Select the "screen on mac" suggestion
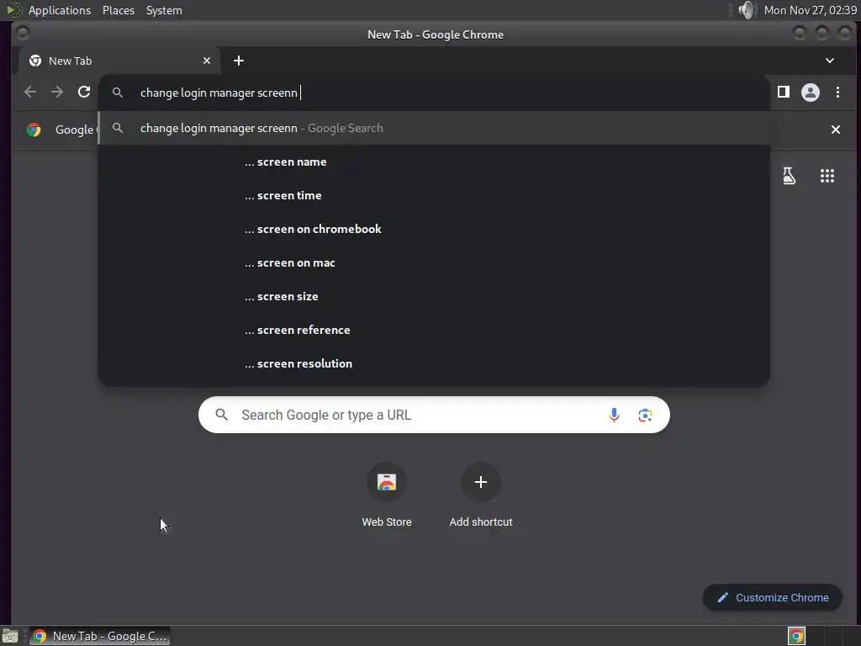Image resolution: width=861 pixels, height=646 pixels. point(434,263)
